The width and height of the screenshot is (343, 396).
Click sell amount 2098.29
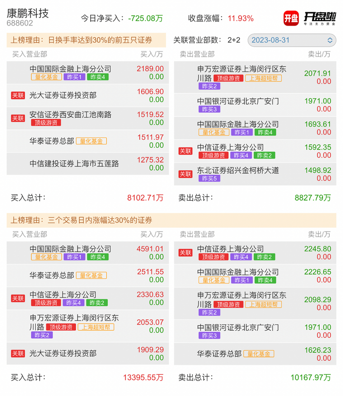coord(318,300)
